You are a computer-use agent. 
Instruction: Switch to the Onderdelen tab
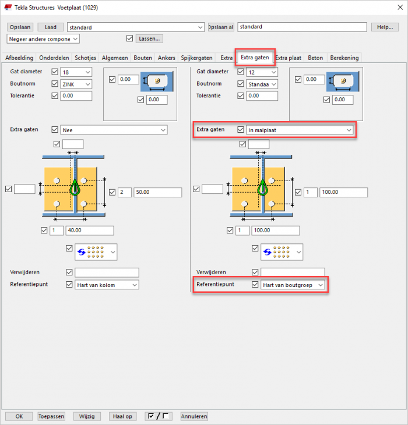tap(54, 58)
